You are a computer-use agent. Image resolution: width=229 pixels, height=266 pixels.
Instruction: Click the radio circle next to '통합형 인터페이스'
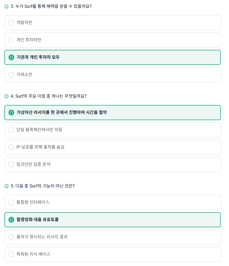point(11,202)
